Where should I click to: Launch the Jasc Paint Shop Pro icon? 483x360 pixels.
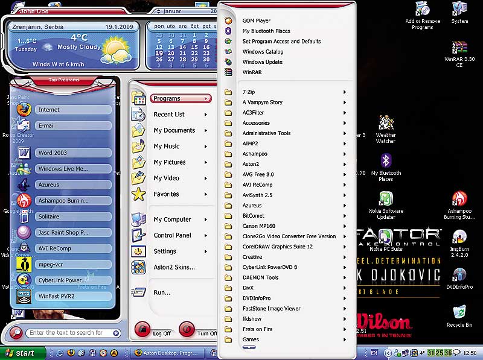point(24,232)
